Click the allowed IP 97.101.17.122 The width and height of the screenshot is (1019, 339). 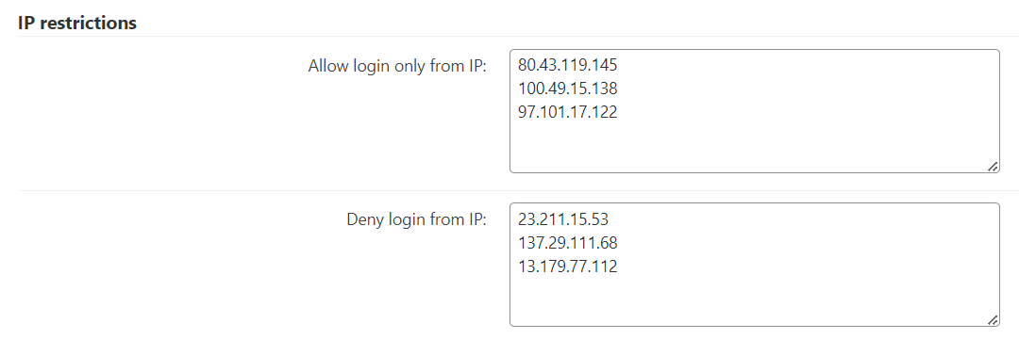[x=567, y=112]
